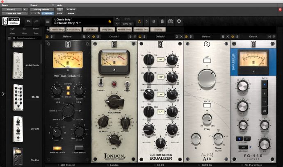
Task: Solo the London module with S
Action: pyautogui.click(x=98, y=36)
